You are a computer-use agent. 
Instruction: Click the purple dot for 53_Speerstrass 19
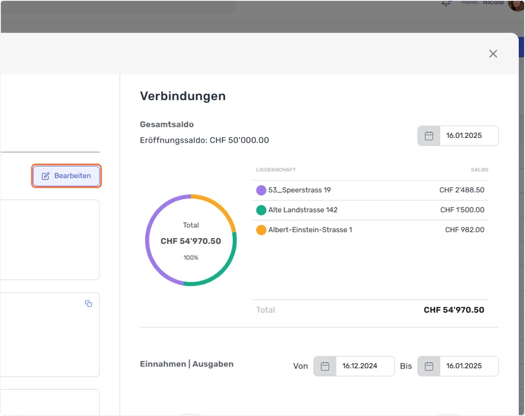pos(261,190)
